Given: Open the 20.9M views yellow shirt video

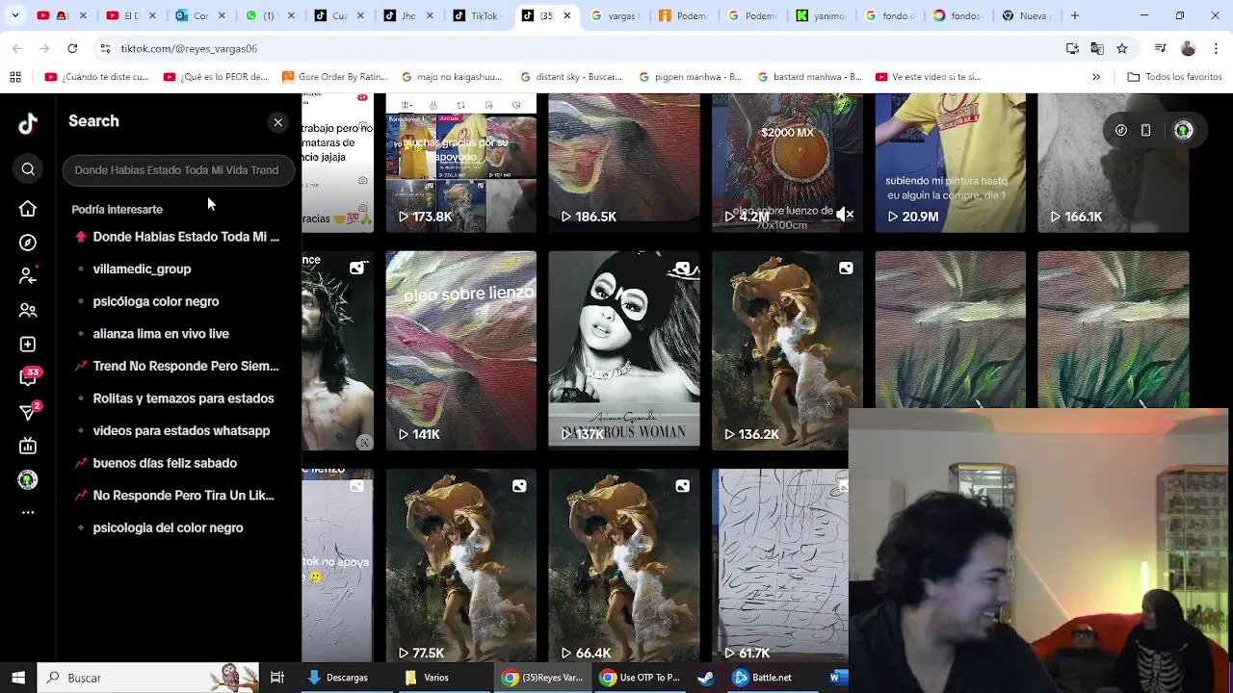Looking at the screenshot, I should pos(951,164).
